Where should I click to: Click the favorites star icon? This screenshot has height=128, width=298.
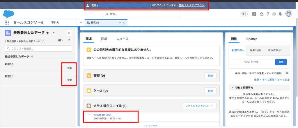[243, 14]
